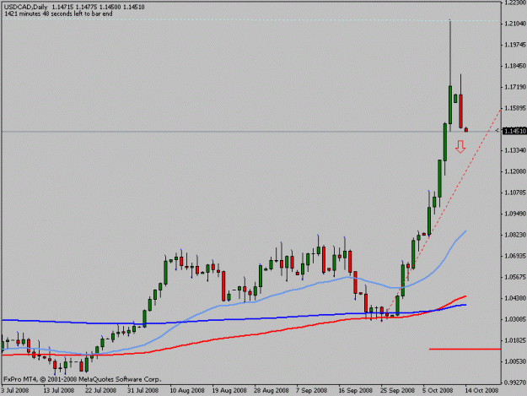527x396 pixels.
Task: Click the 19 Aug 2008 date label
Action: 229,391
